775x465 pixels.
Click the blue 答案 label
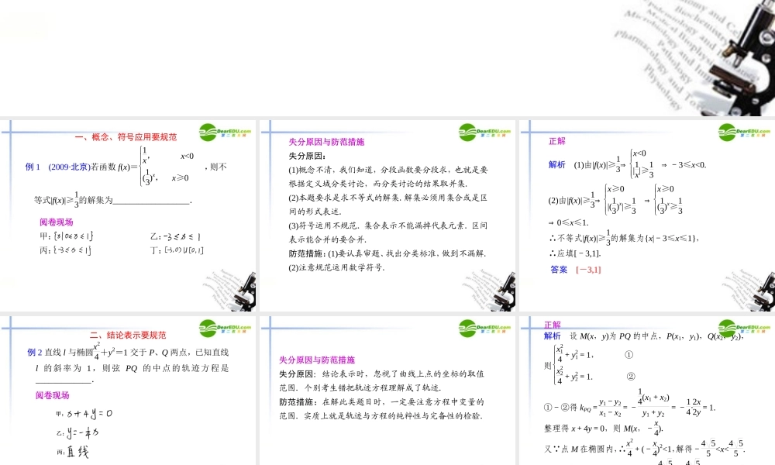click(559, 270)
